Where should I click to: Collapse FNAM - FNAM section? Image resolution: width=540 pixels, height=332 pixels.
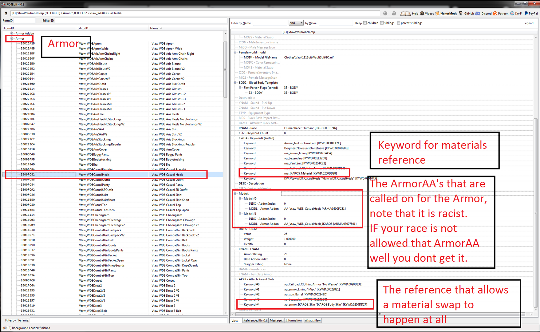tap(235, 249)
